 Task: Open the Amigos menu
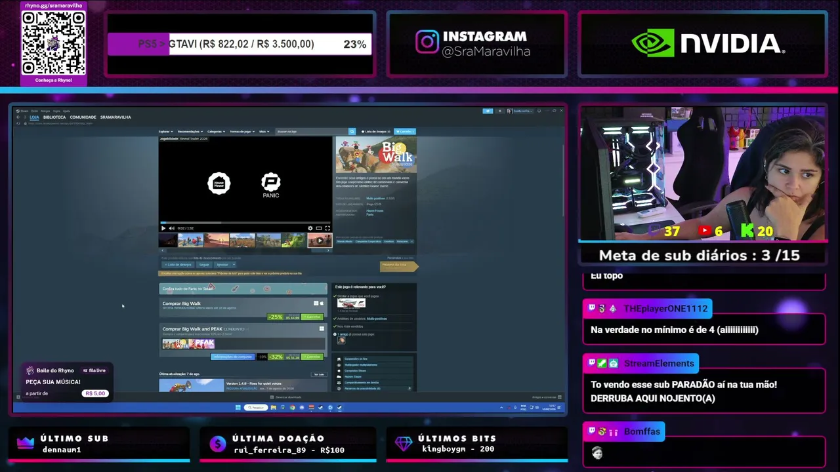pyautogui.click(x=45, y=111)
